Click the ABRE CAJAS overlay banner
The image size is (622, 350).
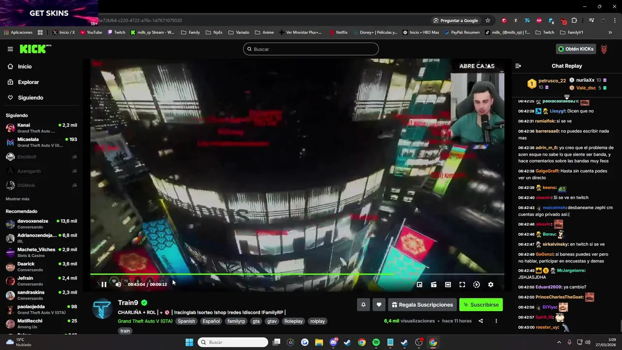click(477, 66)
